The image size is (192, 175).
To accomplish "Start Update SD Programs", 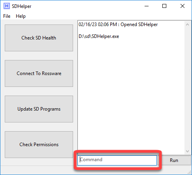I will pyautogui.click(x=39, y=109).
